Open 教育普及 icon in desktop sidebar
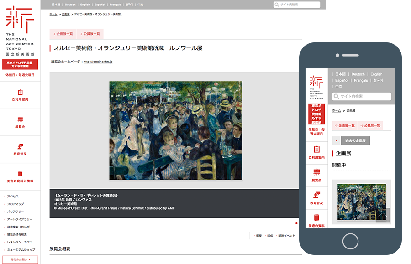 20,146
